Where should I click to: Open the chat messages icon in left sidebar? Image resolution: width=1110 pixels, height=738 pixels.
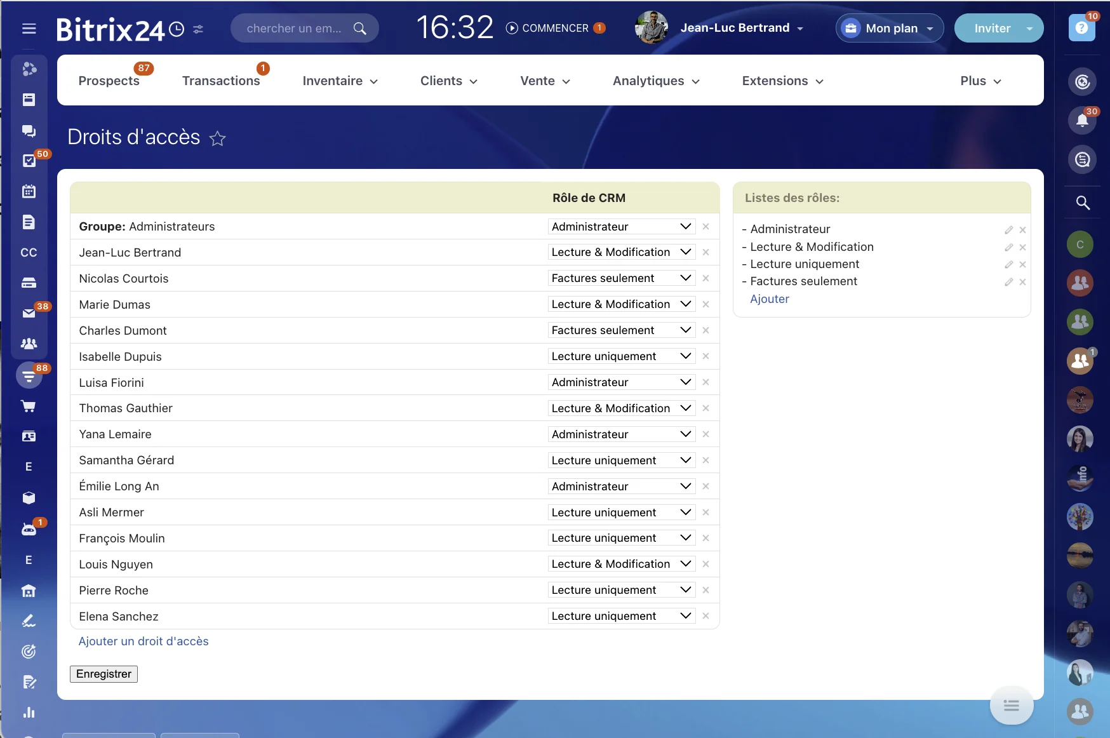point(29,131)
